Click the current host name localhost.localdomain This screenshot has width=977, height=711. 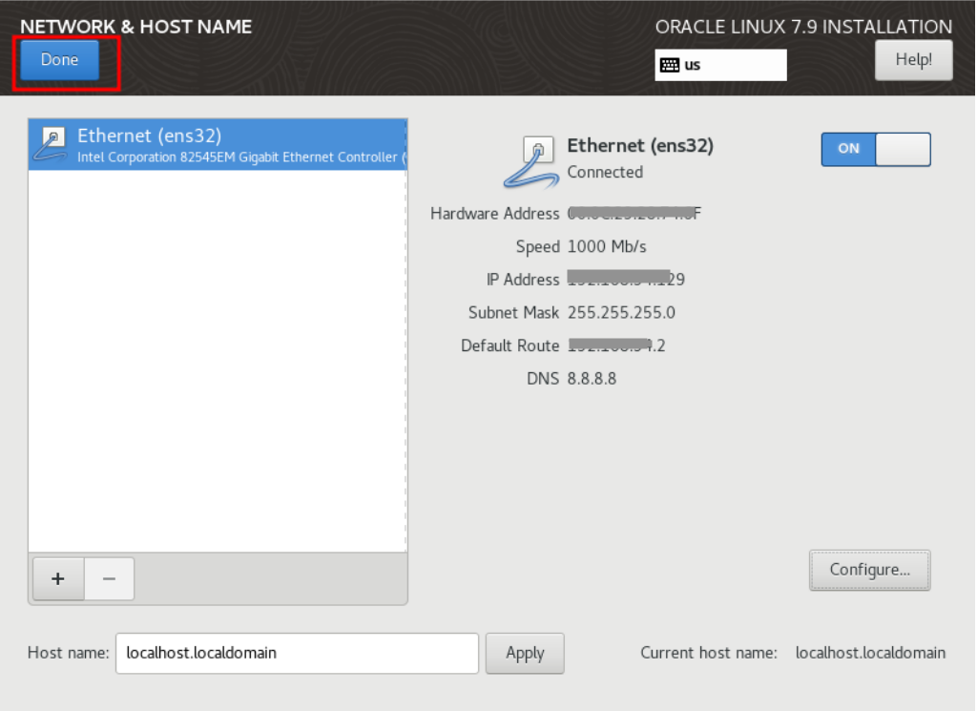tap(870, 653)
